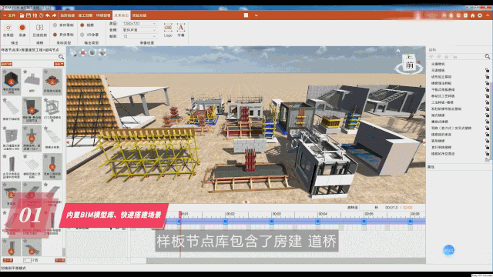
Task: Switch to the 环境部署 ribbon tab
Action: 103,15
